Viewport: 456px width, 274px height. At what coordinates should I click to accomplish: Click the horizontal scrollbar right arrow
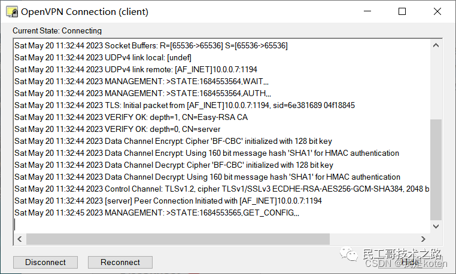click(424, 239)
